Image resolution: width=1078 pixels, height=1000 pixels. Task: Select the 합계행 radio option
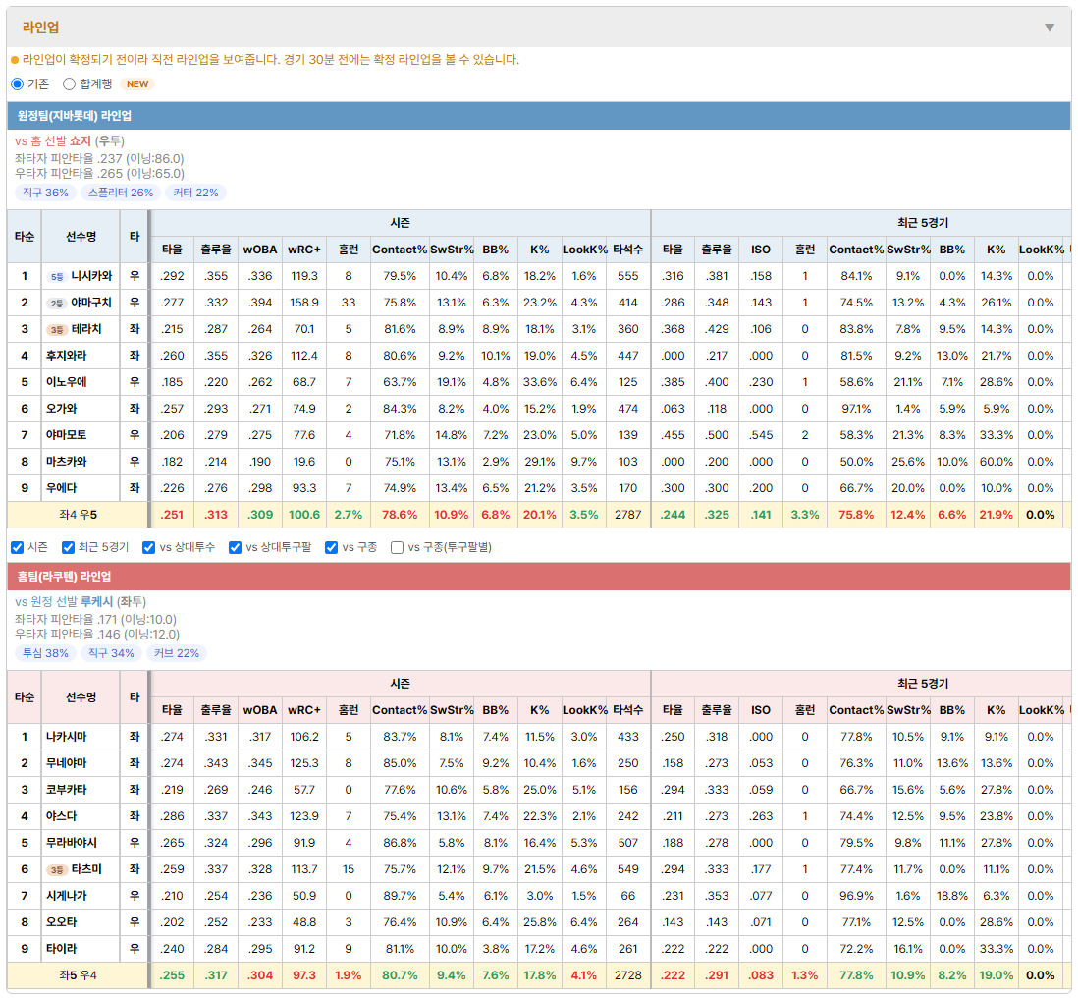coord(69,83)
